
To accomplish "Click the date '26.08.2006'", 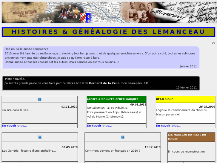I will point(207,107).
